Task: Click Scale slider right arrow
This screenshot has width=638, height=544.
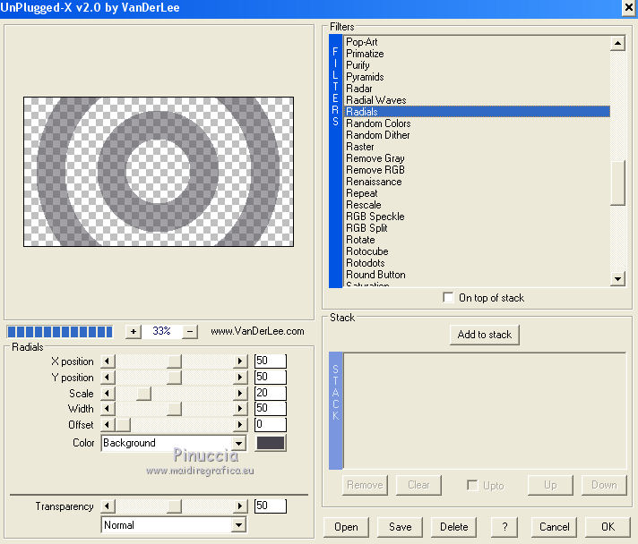Action: 240,394
